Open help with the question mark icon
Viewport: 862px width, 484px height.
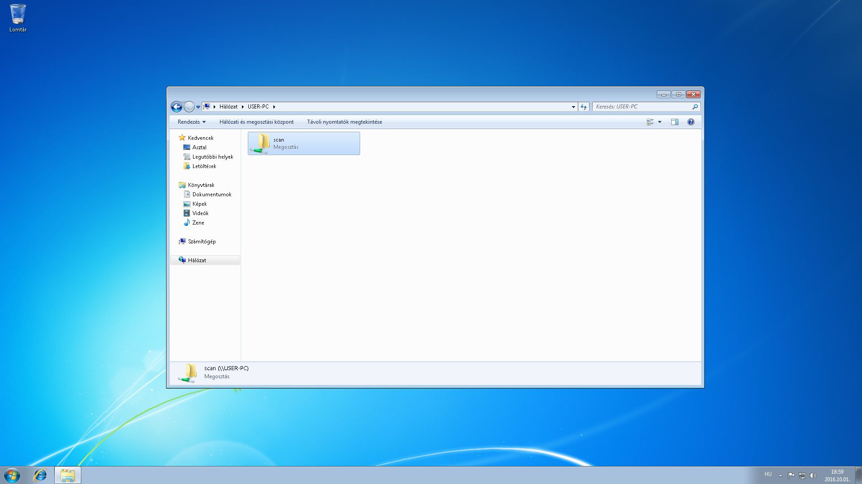click(691, 122)
